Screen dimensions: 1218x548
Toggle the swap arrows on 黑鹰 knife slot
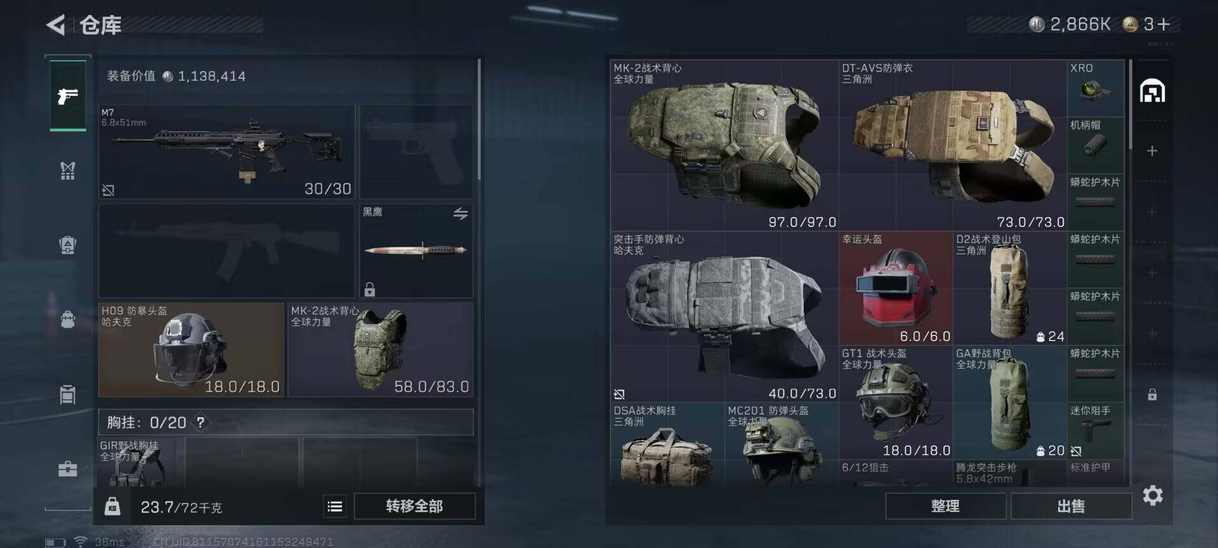point(461,214)
